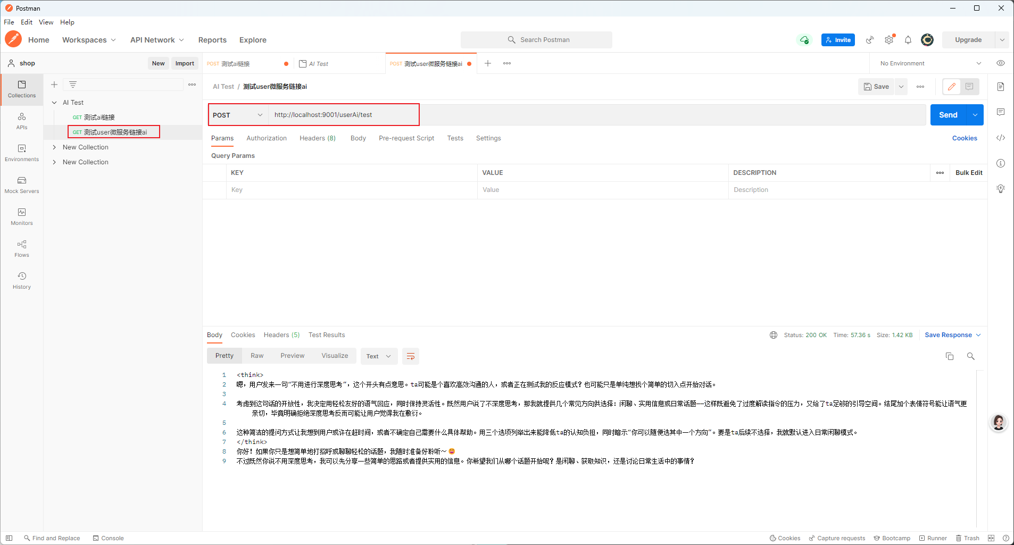Switch to Pre-request Script tab

coord(406,138)
